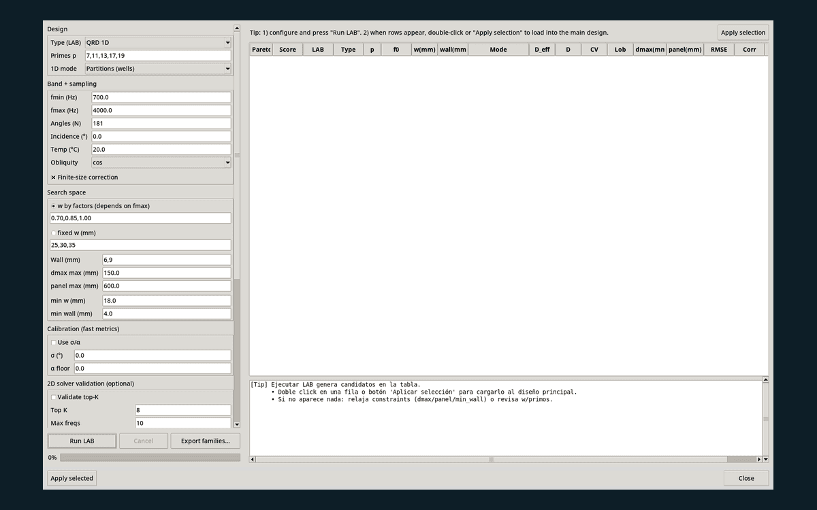Focus the Top K field
Screen dimensions: 817x510
point(183,410)
